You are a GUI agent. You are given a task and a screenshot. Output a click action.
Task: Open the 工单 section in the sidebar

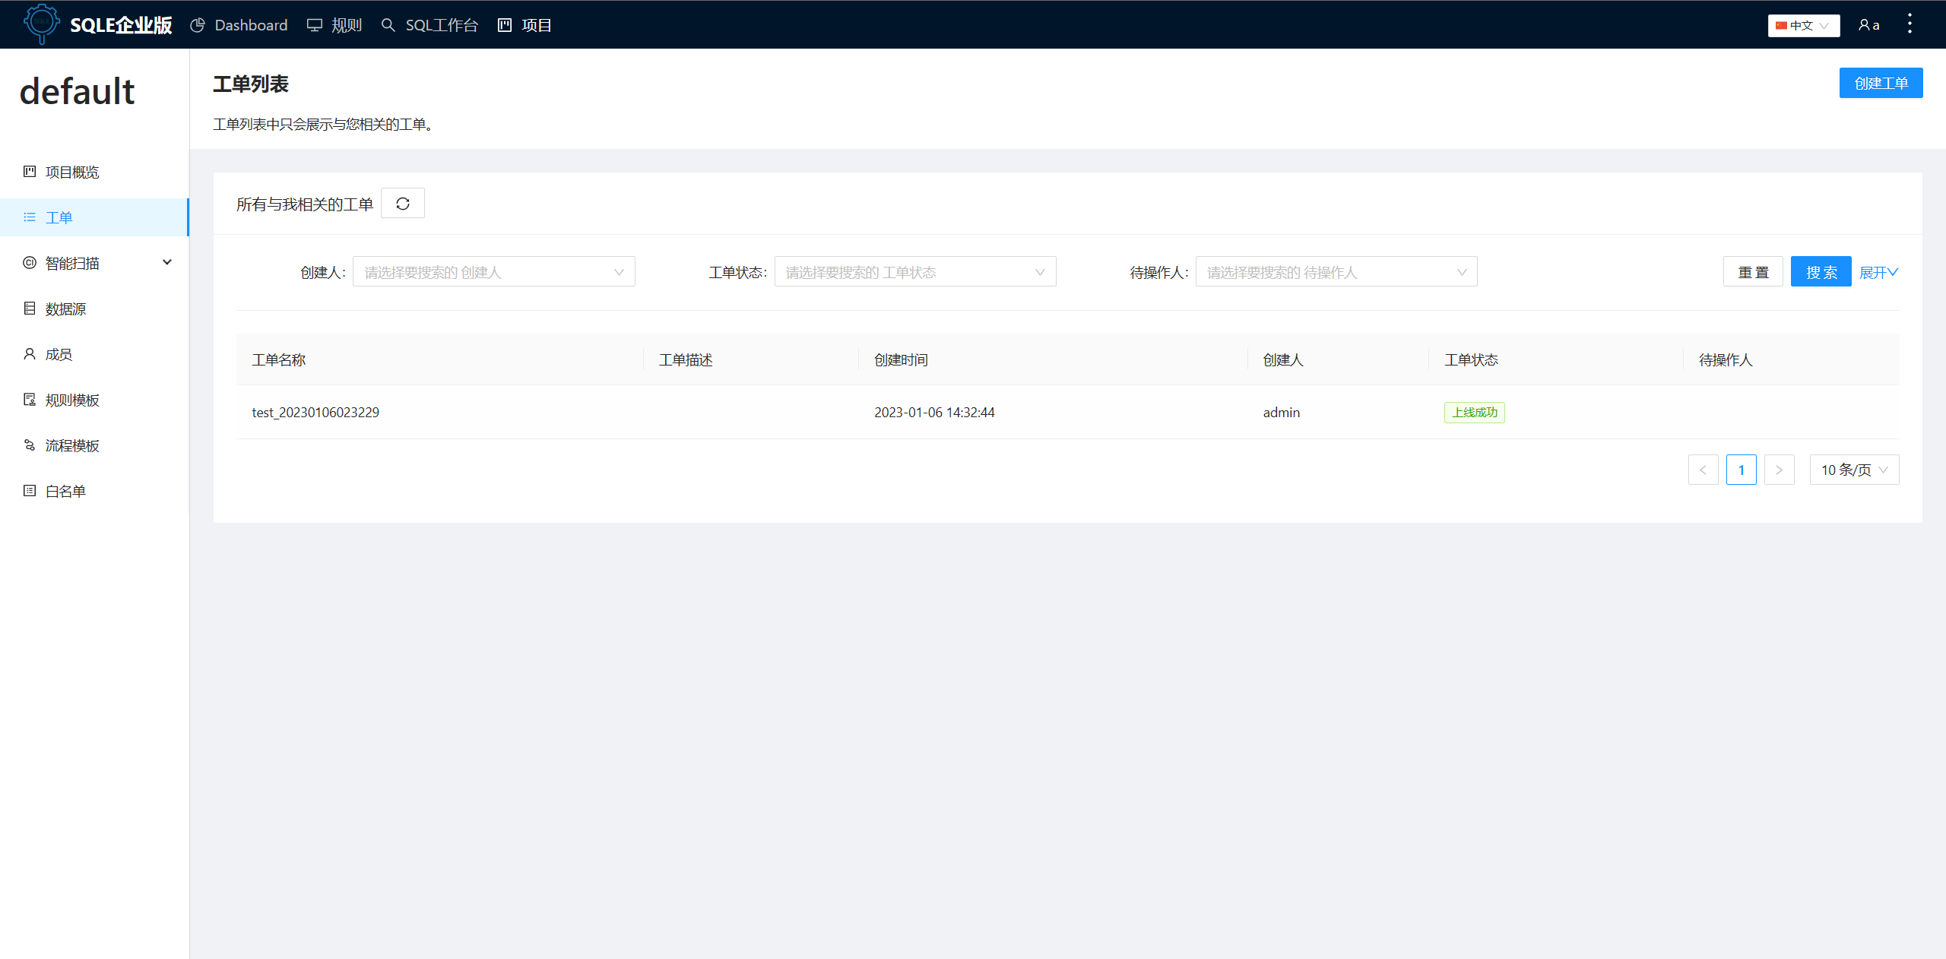coord(59,217)
